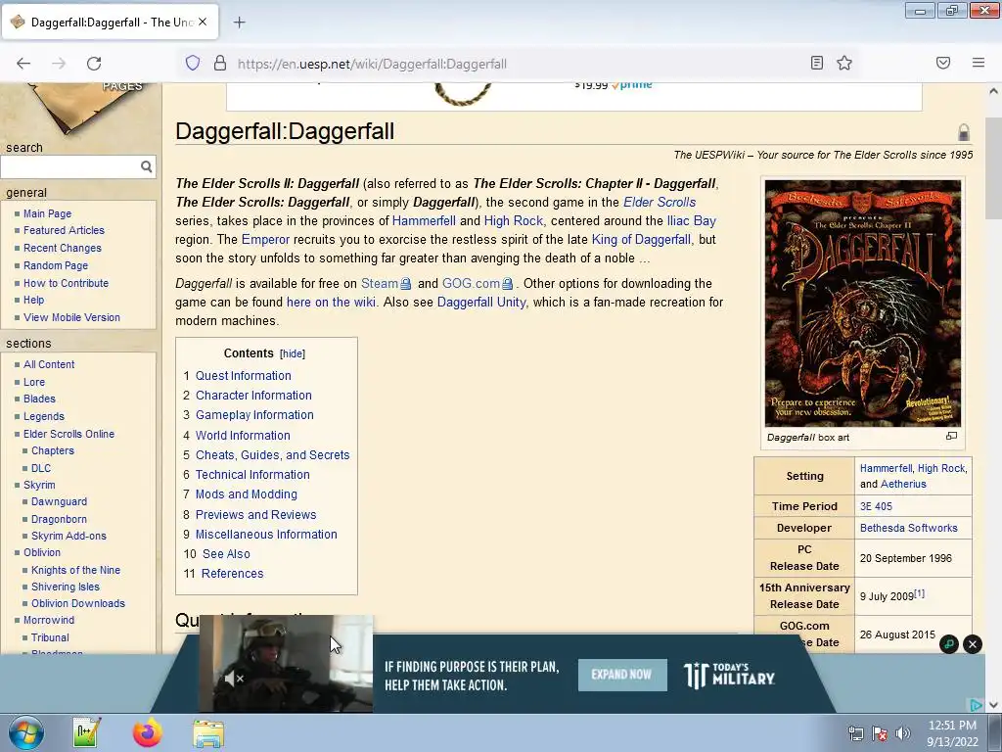Viewport: 1002px width, 752px height.
Task: Reload the page with the refresh icon
Action: pyautogui.click(x=94, y=64)
